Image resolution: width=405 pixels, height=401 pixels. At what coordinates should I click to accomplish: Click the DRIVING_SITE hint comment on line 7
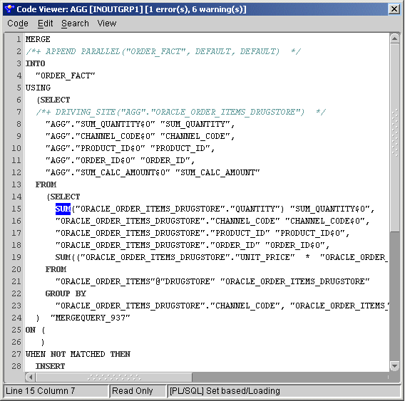[181, 112]
